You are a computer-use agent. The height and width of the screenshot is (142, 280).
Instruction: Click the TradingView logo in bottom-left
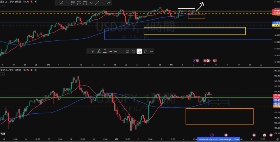[3, 134]
